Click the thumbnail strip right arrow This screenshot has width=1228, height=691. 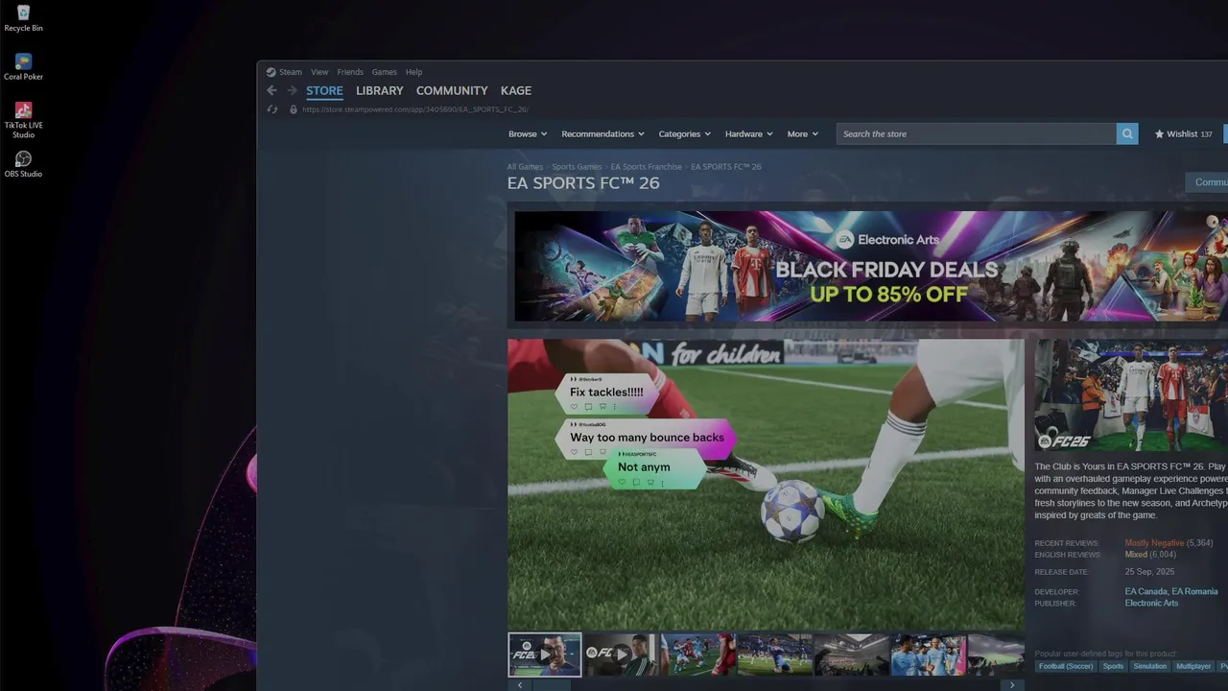tap(1012, 685)
